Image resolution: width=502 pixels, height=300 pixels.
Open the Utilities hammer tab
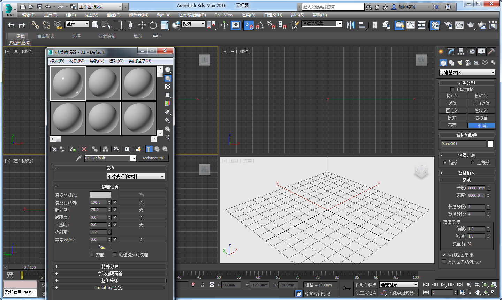coord(491,52)
